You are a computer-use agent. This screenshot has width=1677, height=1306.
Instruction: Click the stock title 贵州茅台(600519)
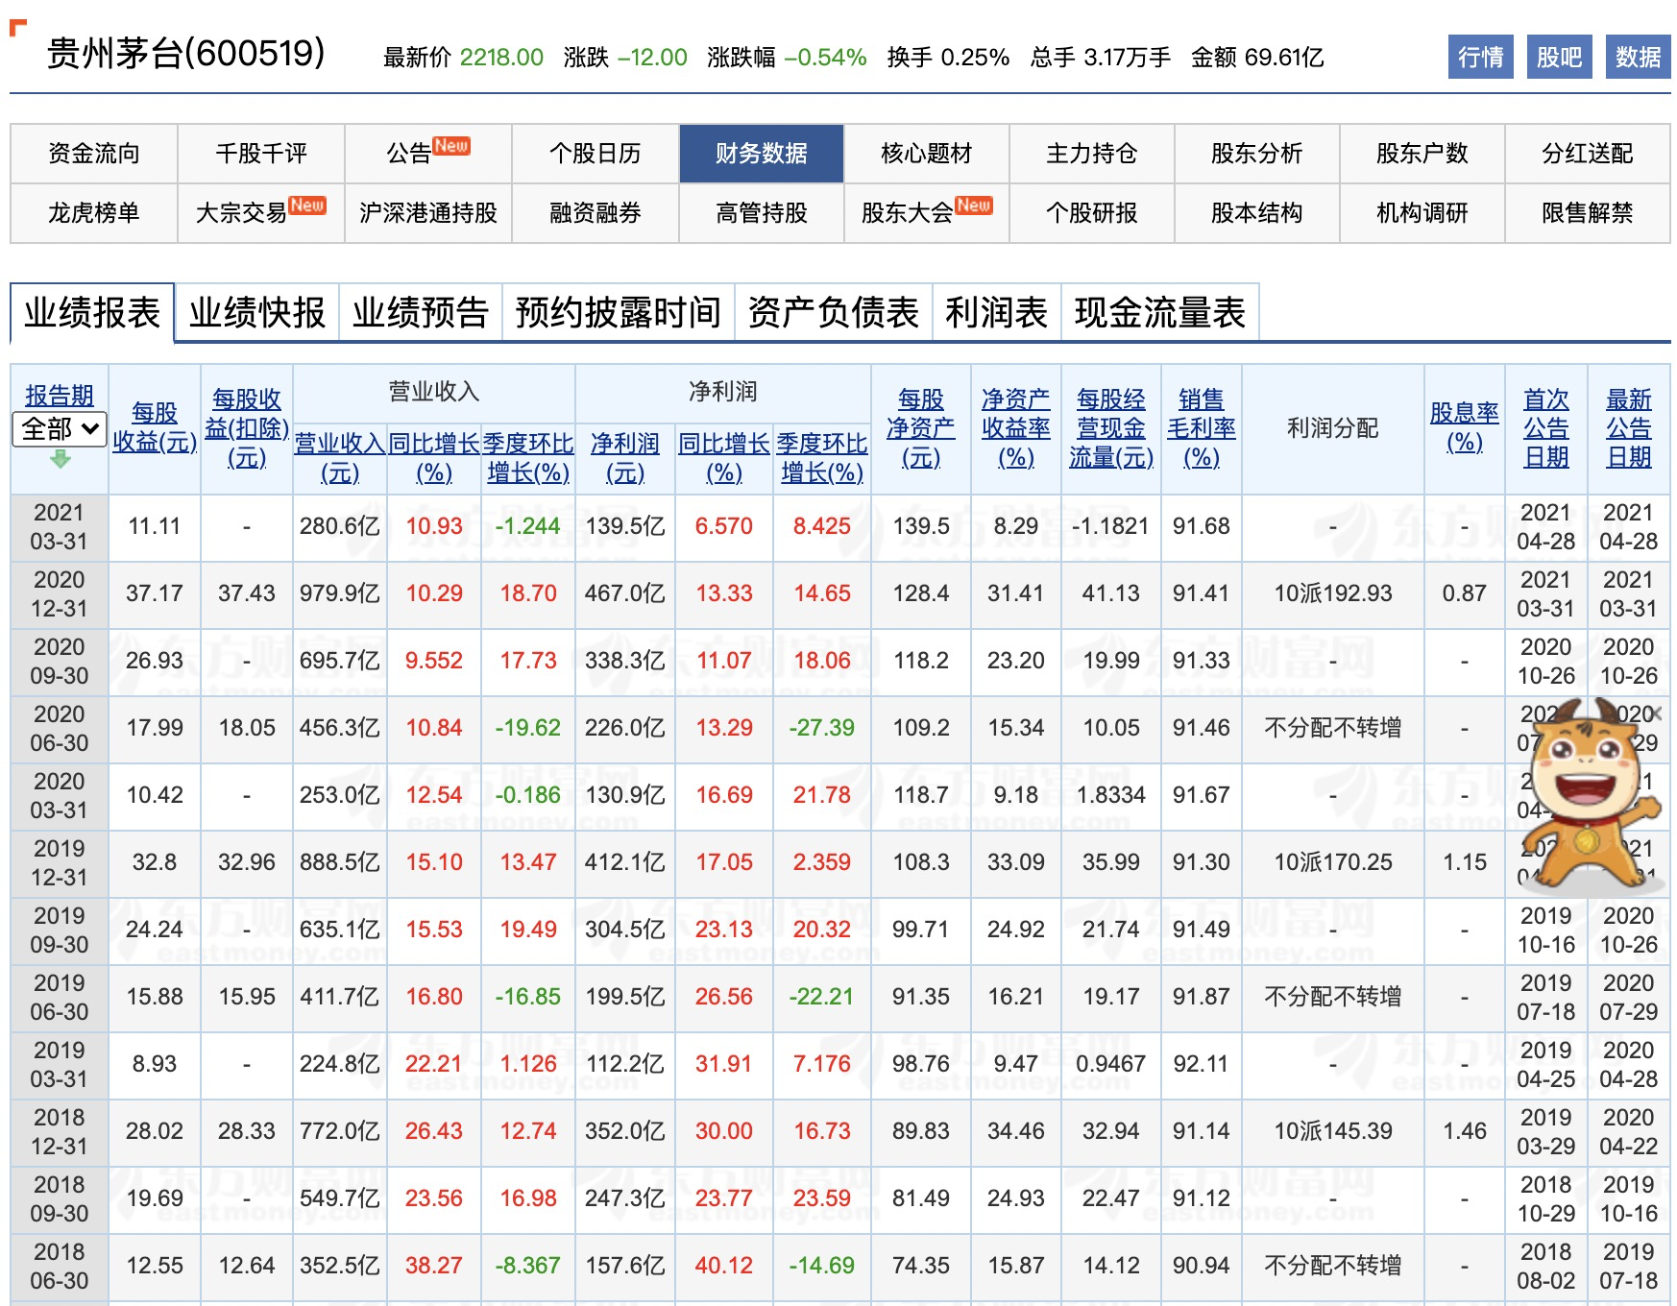pos(186,54)
